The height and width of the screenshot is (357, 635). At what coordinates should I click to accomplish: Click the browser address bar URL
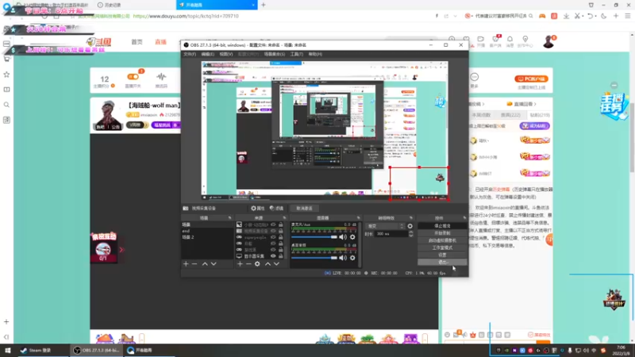coord(186,16)
